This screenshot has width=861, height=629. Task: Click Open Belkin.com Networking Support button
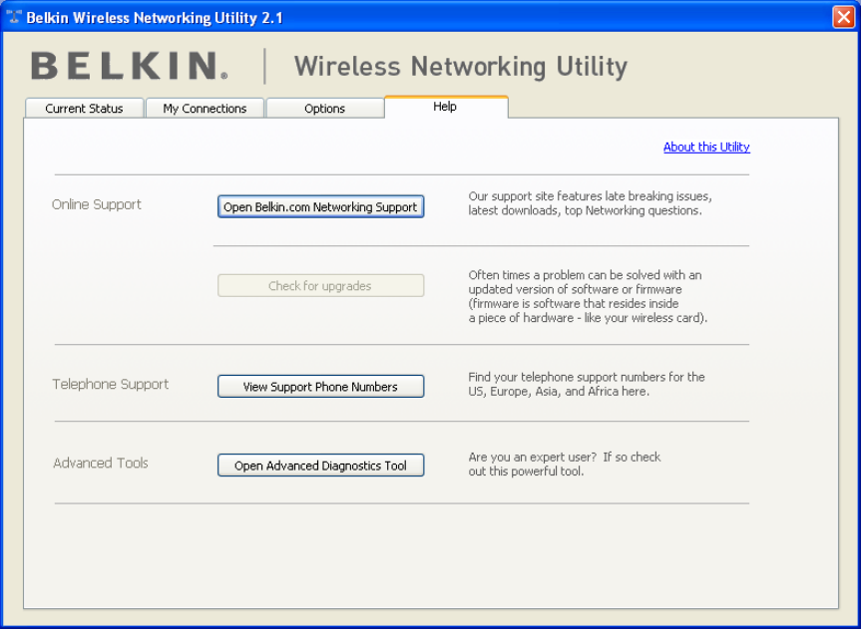pyautogui.click(x=320, y=207)
